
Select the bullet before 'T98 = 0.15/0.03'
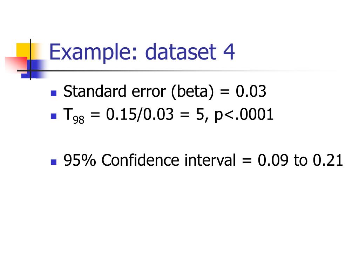54,116
